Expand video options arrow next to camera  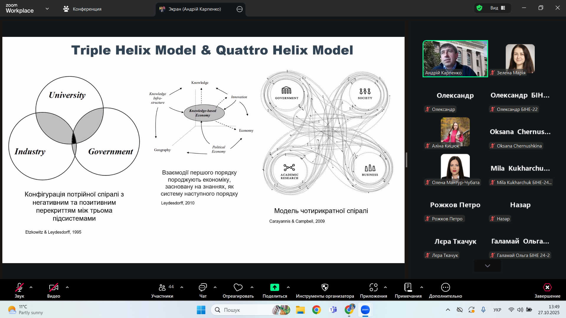click(67, 287)
